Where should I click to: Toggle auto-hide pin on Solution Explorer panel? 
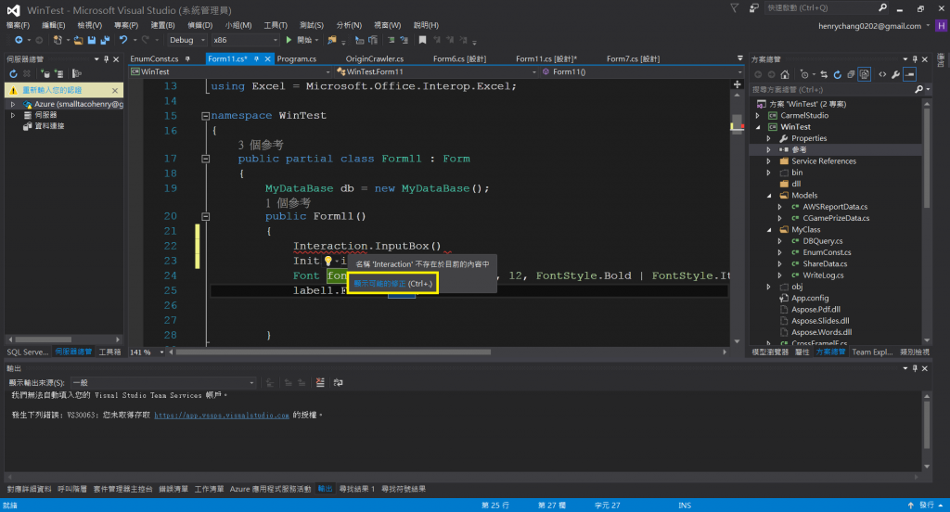[x=915, y=59]
